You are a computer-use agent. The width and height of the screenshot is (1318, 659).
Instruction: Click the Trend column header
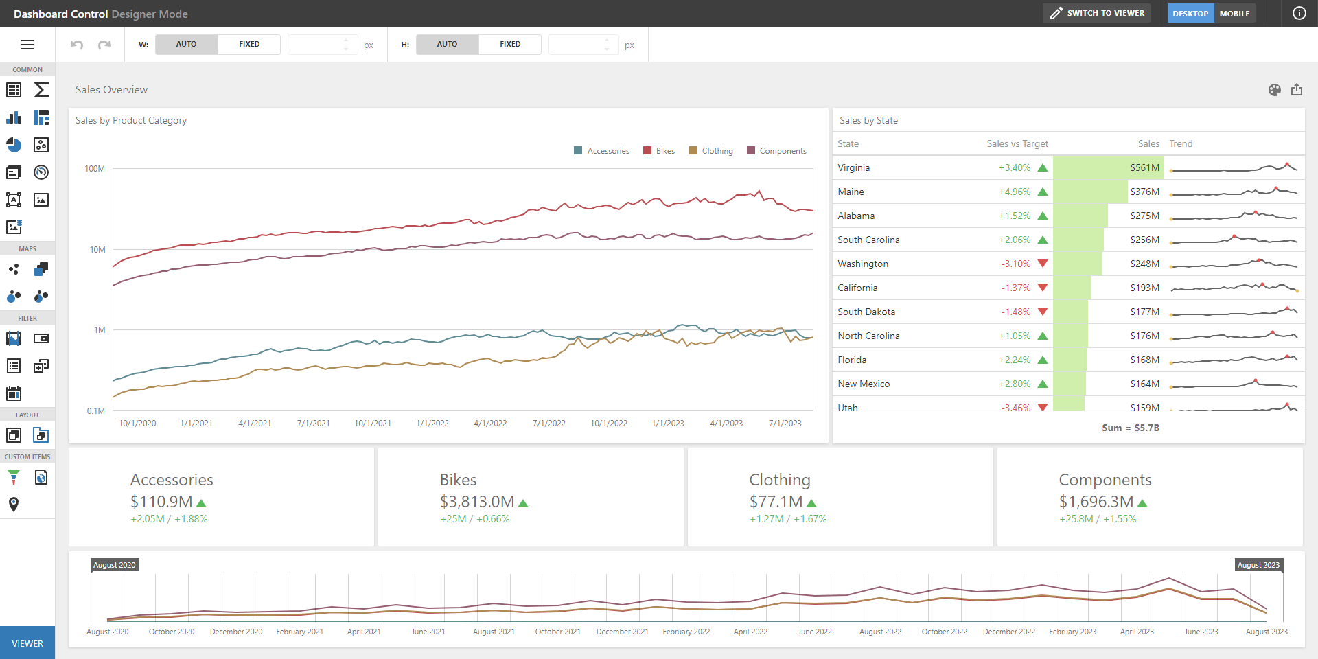click(1181, 144)
